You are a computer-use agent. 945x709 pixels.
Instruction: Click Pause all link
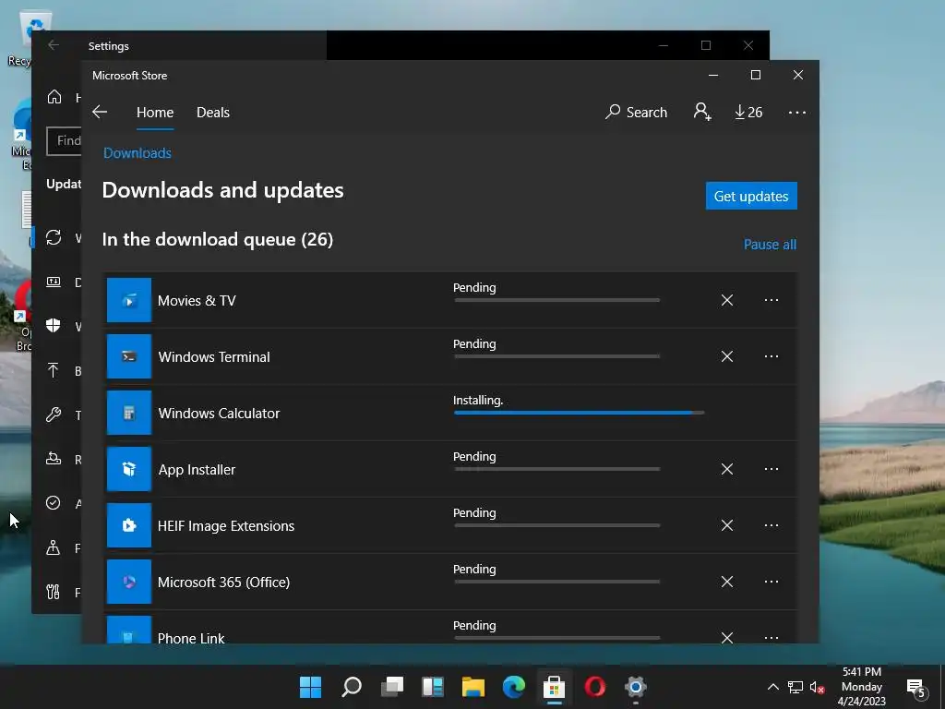[x=770, y=244]
